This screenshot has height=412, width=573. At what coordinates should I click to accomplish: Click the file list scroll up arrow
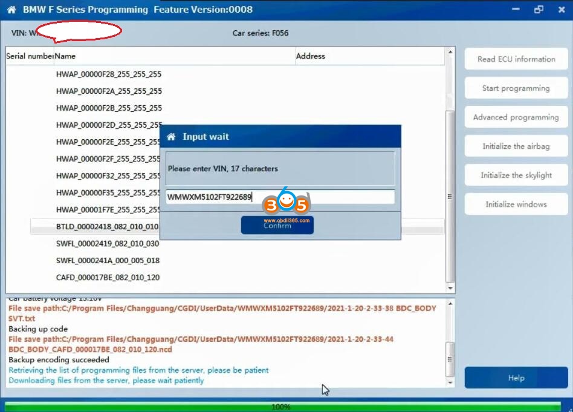[x=450, y=52]
